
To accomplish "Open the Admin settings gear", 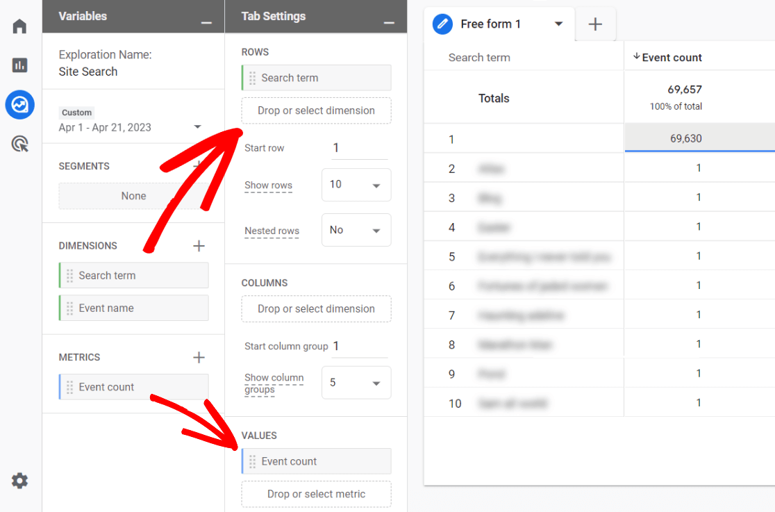I will [x=19, y=480].
